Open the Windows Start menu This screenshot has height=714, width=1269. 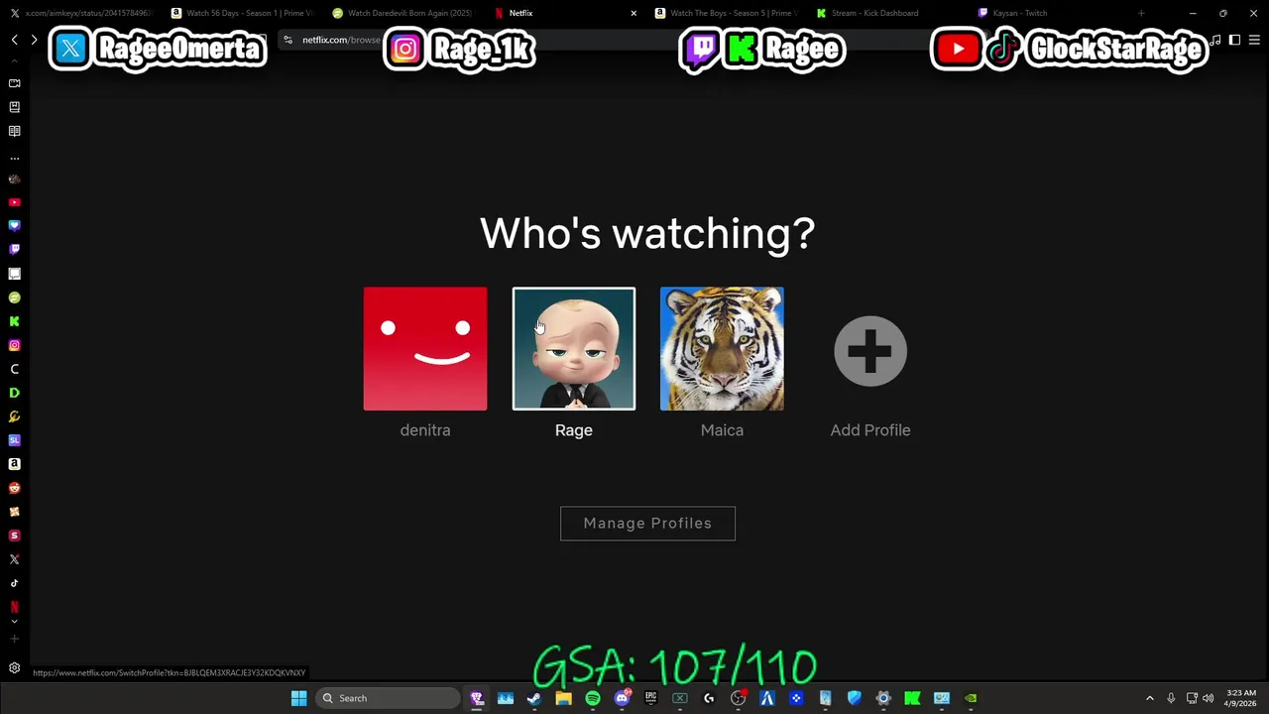click(298, 698)
